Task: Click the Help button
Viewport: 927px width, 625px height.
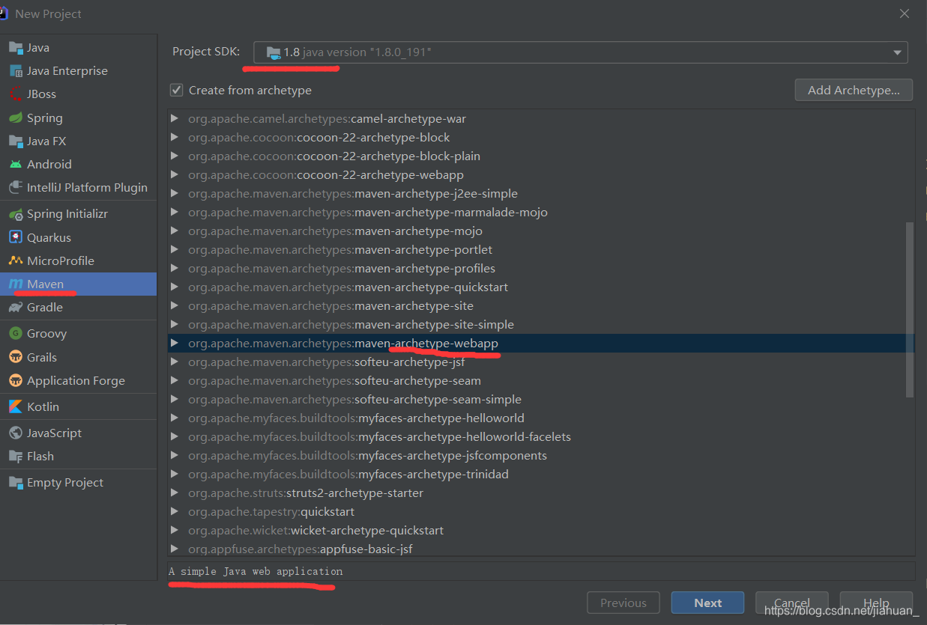Action: click(x=876, y=603)
